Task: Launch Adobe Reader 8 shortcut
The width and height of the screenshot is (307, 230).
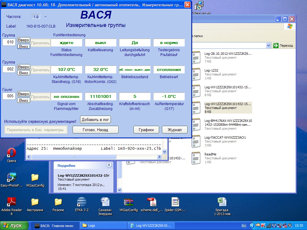Action: tap(12, 202)
